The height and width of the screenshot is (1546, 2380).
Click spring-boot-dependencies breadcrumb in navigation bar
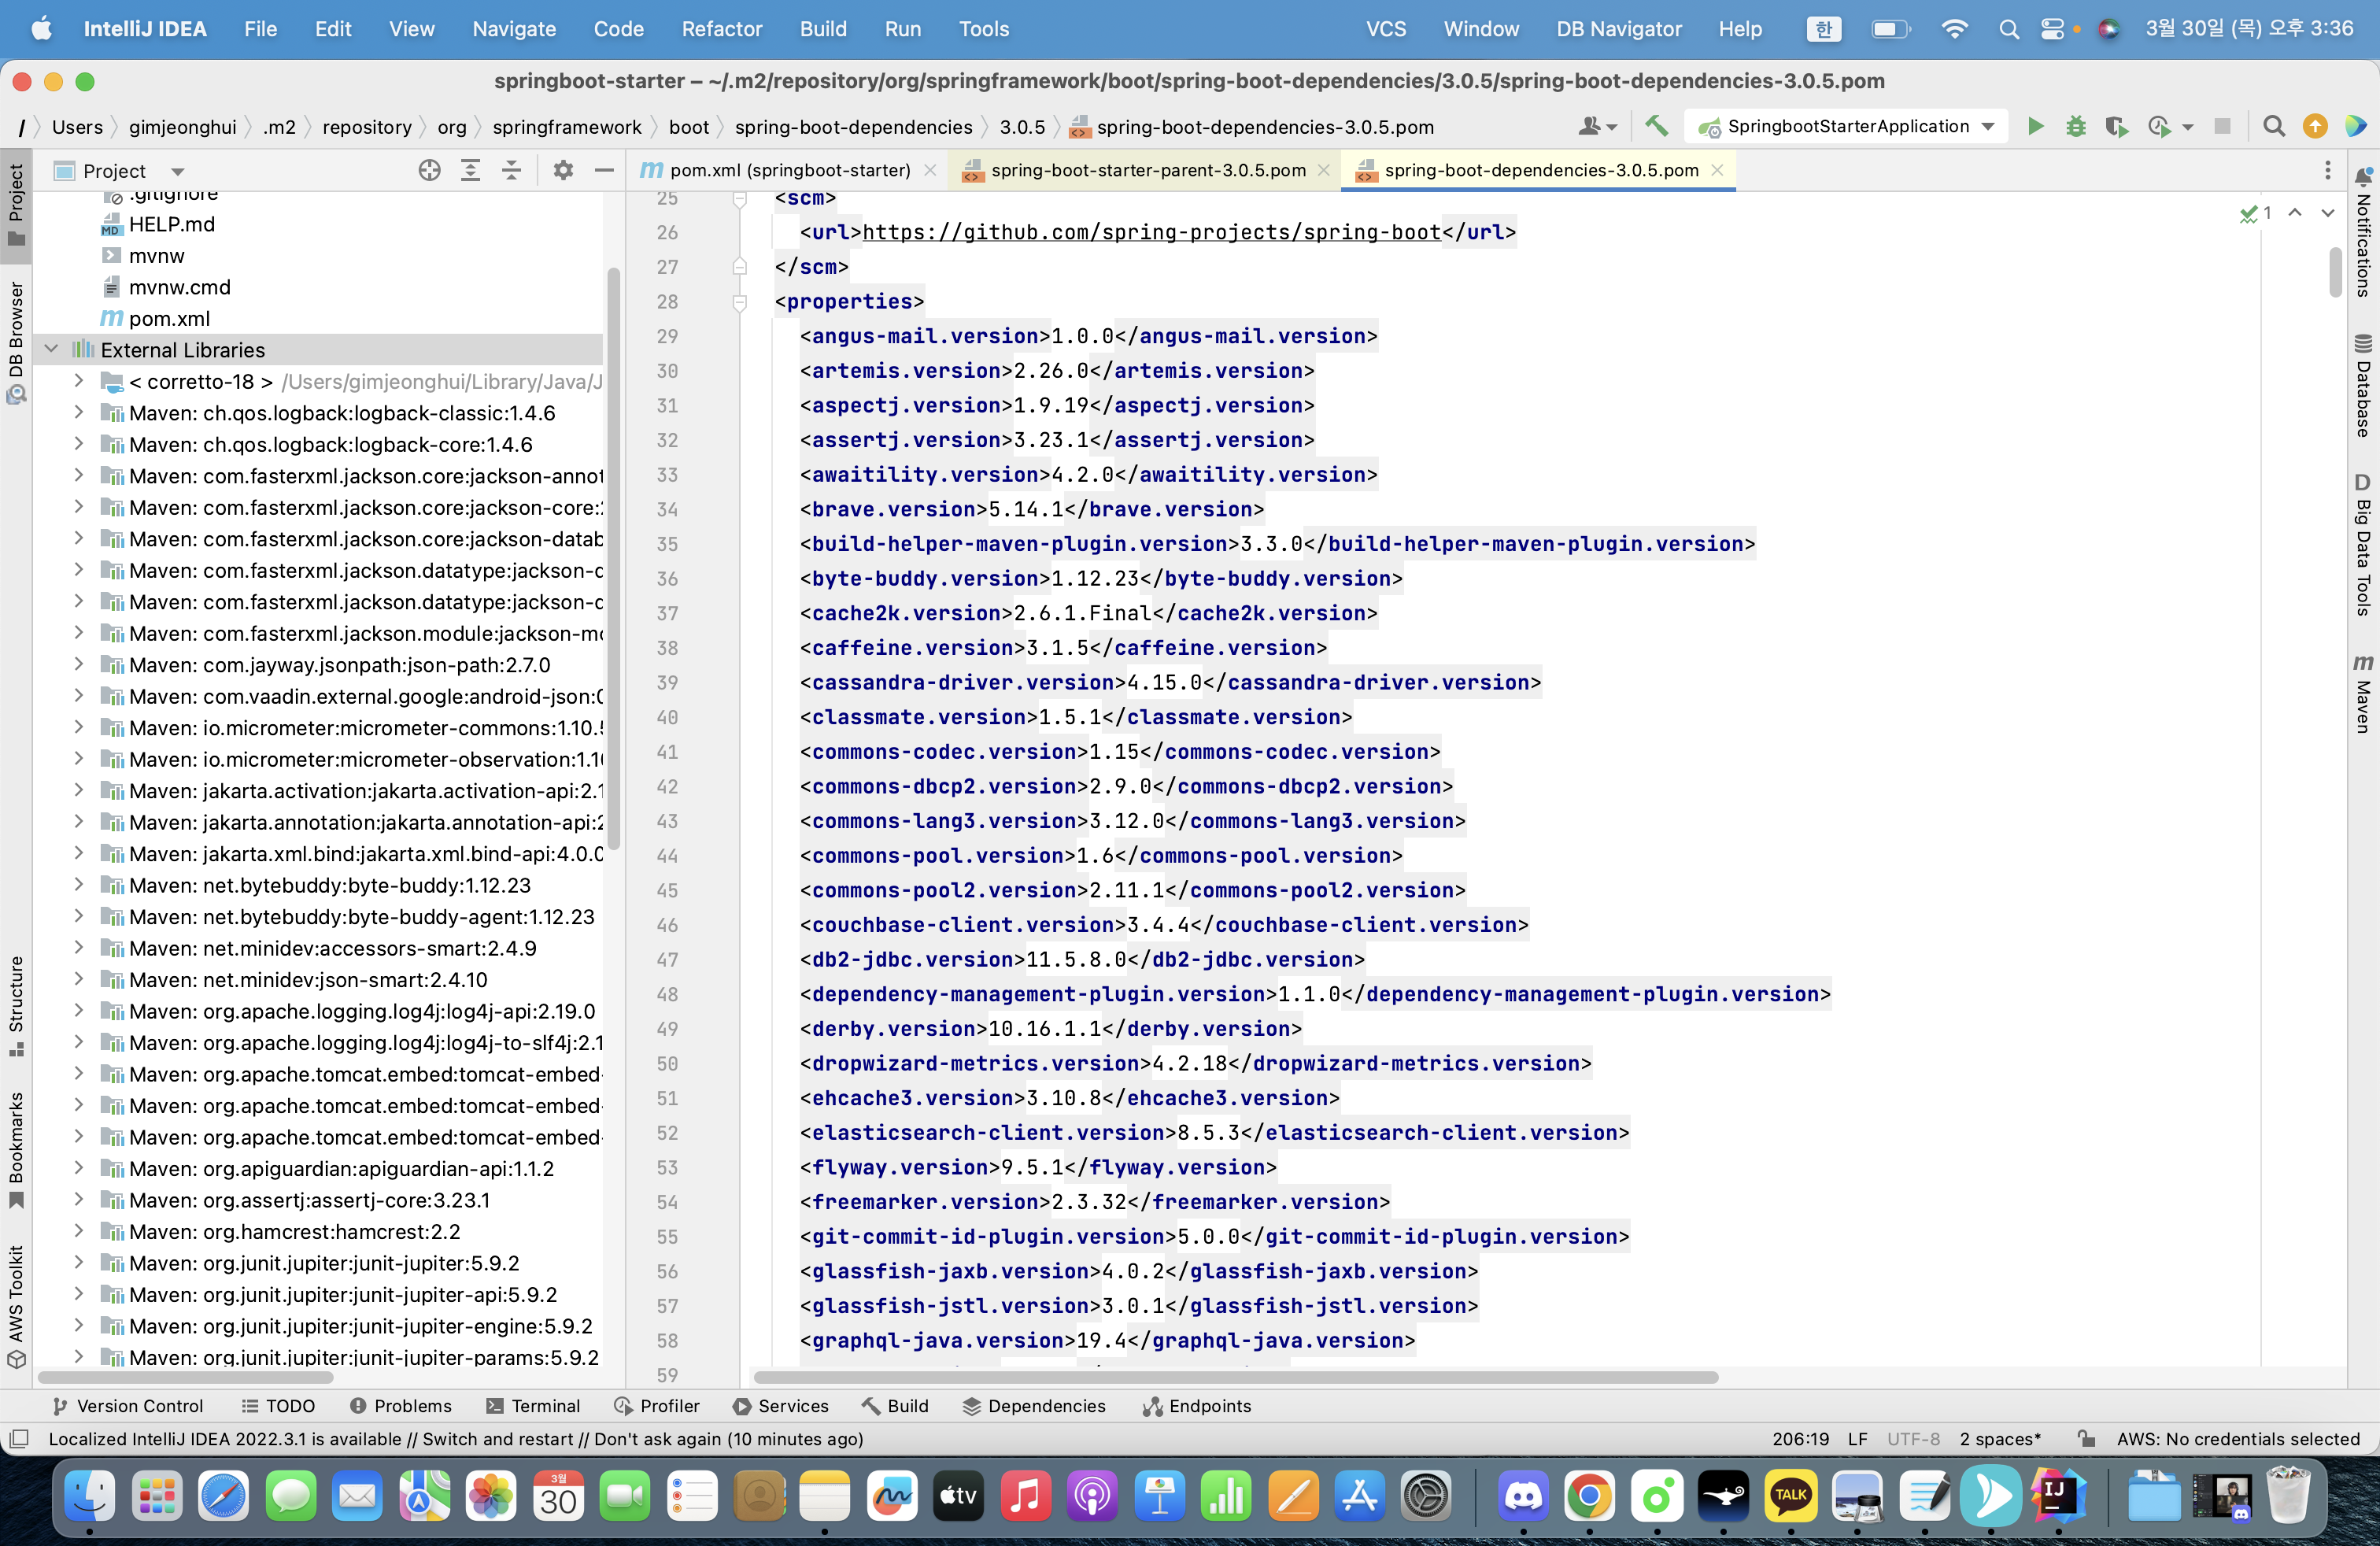(x=853, y=127)
